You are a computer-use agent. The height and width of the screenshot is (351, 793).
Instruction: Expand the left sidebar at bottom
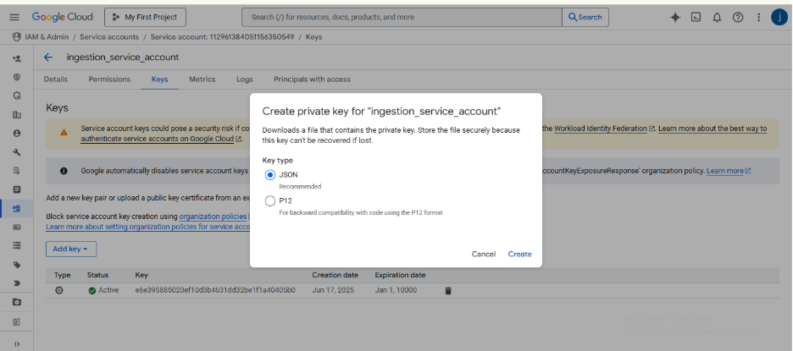click(17, 343)
